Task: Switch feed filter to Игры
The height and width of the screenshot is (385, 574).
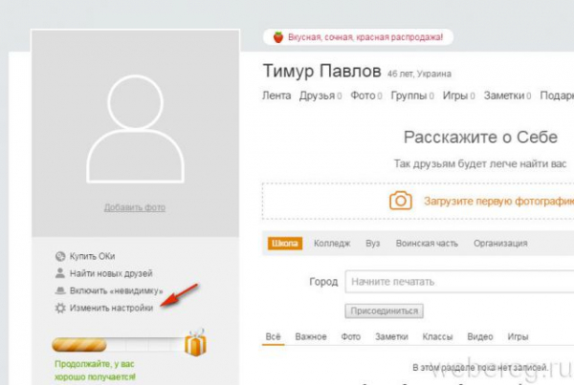Action: pos(518,336)
